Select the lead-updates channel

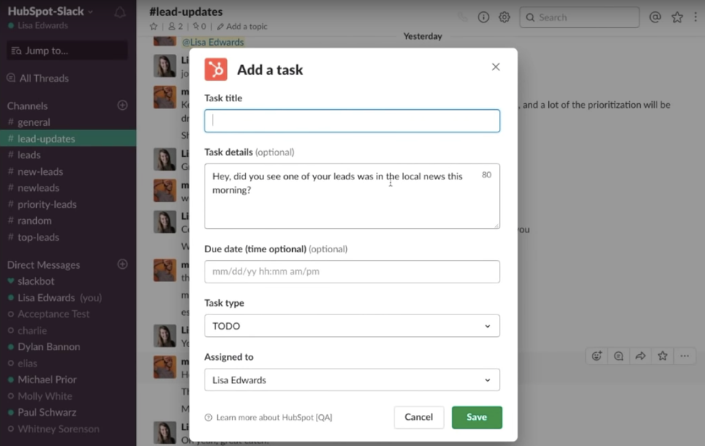click(68, 139)
